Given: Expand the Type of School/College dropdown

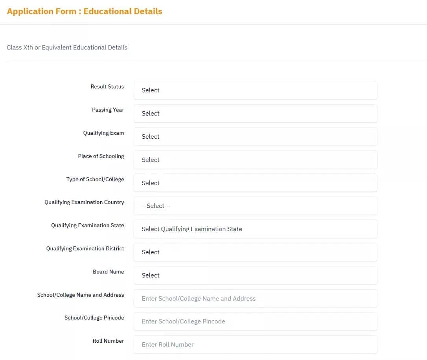Looking at the screenshot, I should point(255,183).
